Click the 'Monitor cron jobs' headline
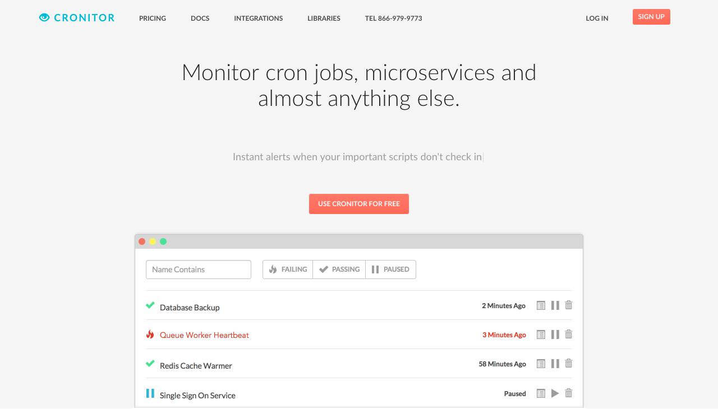The image size is (718, 409). click(359, 85)
